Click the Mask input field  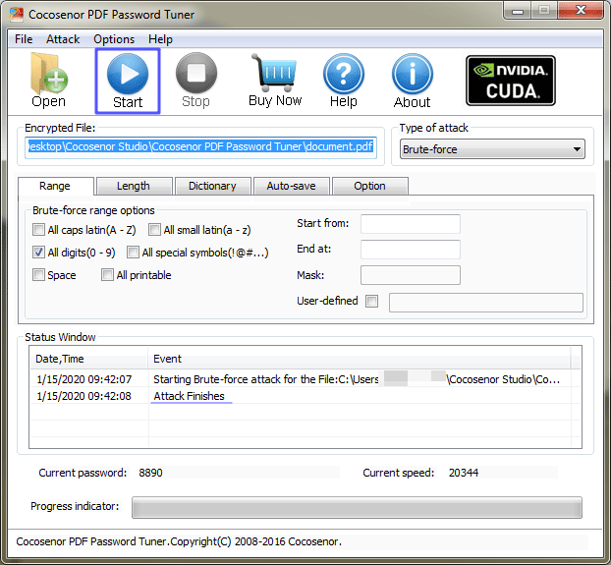(411, 275)
